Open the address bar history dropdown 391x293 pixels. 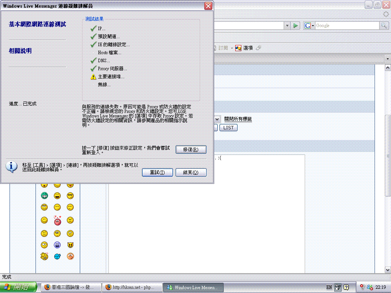(x=287, y=26)
